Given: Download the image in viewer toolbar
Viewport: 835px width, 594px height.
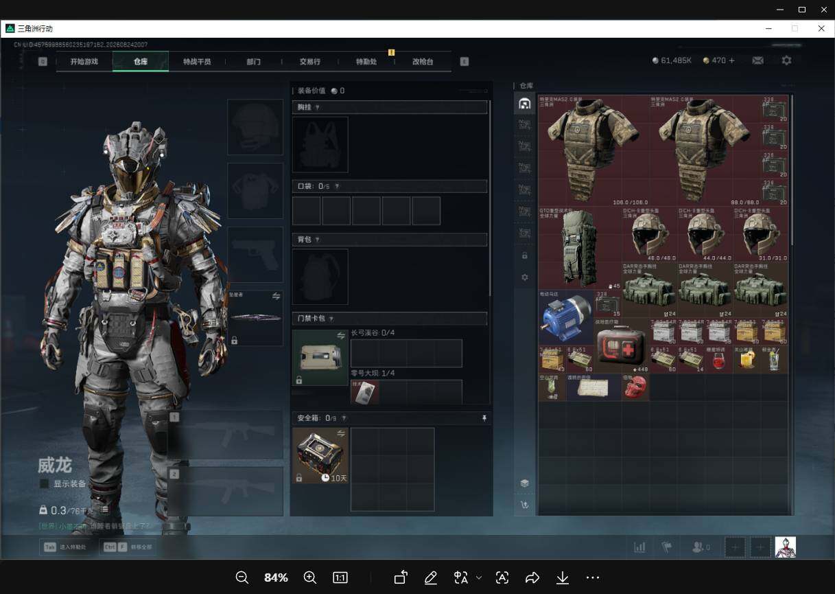Looking at the screenshot, I should [563, 578].
